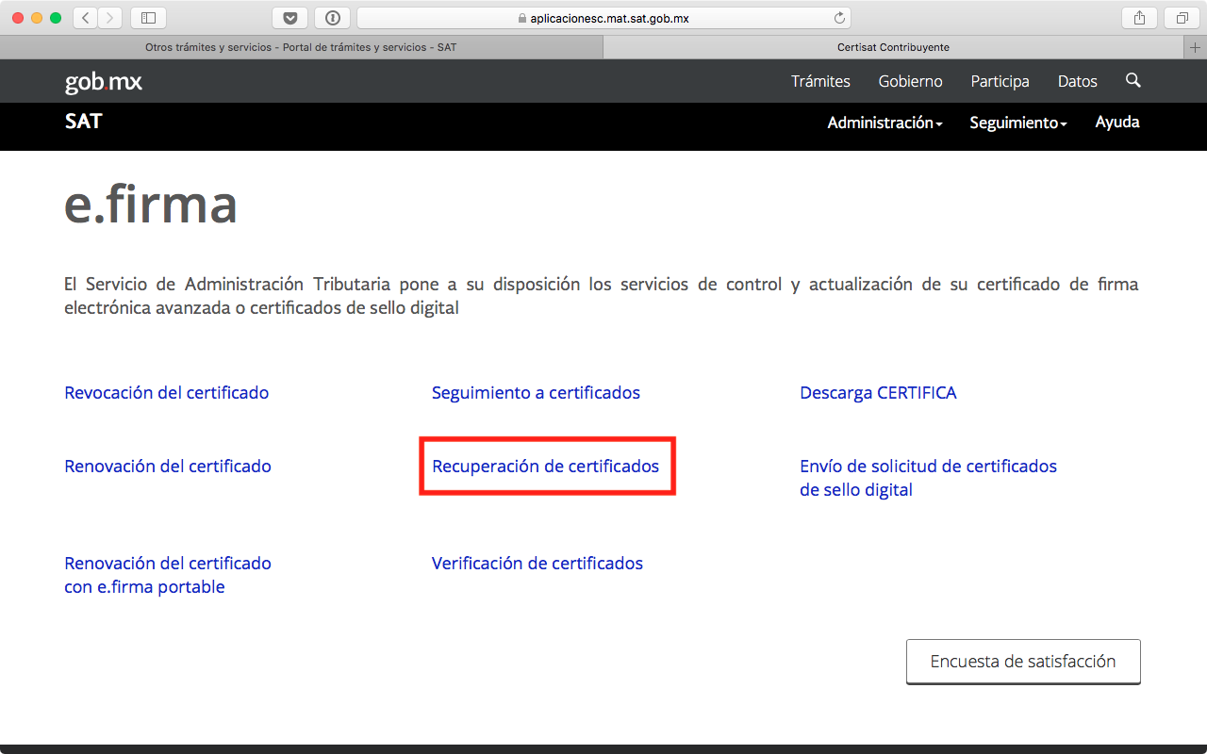This screenshot has width=1207, height=754.
Task: Open the Share menu icon
Action: (x=1139, y=18)
